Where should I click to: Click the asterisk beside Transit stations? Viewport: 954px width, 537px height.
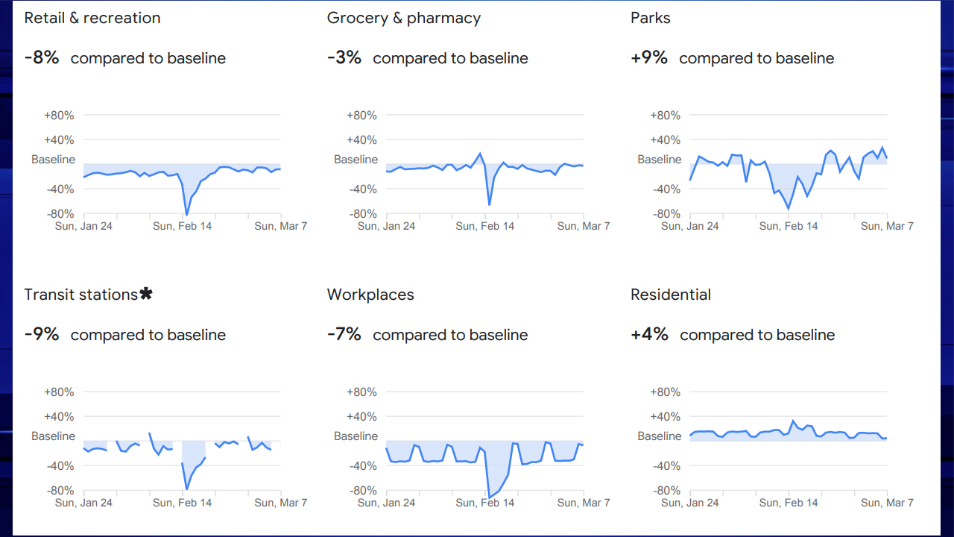click(x=146, y=294)
